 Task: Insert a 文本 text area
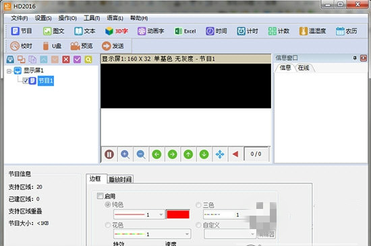click(84, 31)
